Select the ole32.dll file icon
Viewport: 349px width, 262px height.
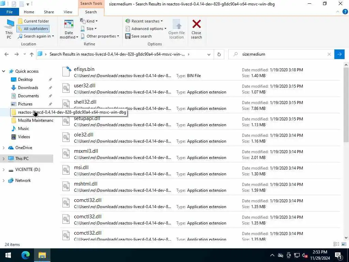pos(66,137)
